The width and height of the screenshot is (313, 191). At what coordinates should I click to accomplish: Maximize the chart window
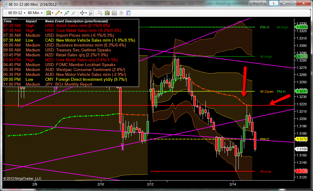292,3
